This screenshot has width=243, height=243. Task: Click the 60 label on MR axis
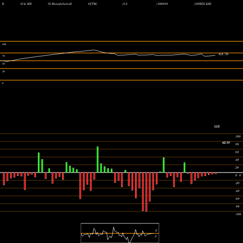(x=237, y=152)
